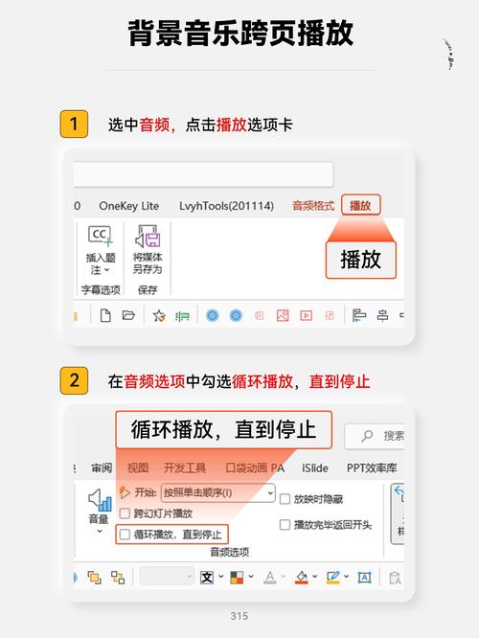Click the 音量 button label
The height and width of the screenshot is (638, 479).
coord(99,519)
